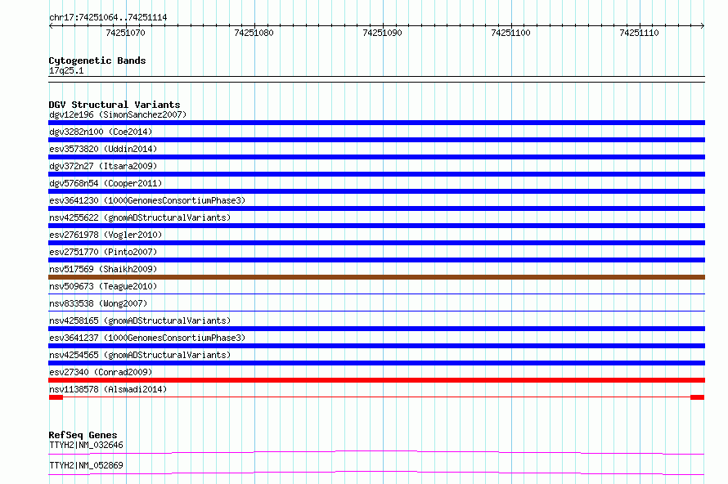Image resolution: width=728 pixels, height=484 pixels.
Task: Open variant dgv12e196 (SimonSanchez2007)
Action: click(118, 114)
